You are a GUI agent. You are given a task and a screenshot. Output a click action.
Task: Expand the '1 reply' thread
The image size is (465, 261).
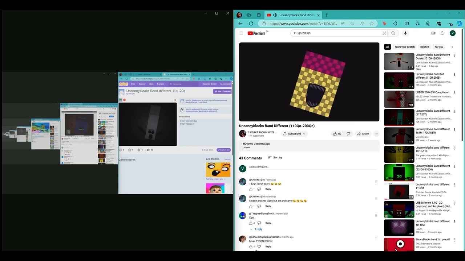pos(256,229)
